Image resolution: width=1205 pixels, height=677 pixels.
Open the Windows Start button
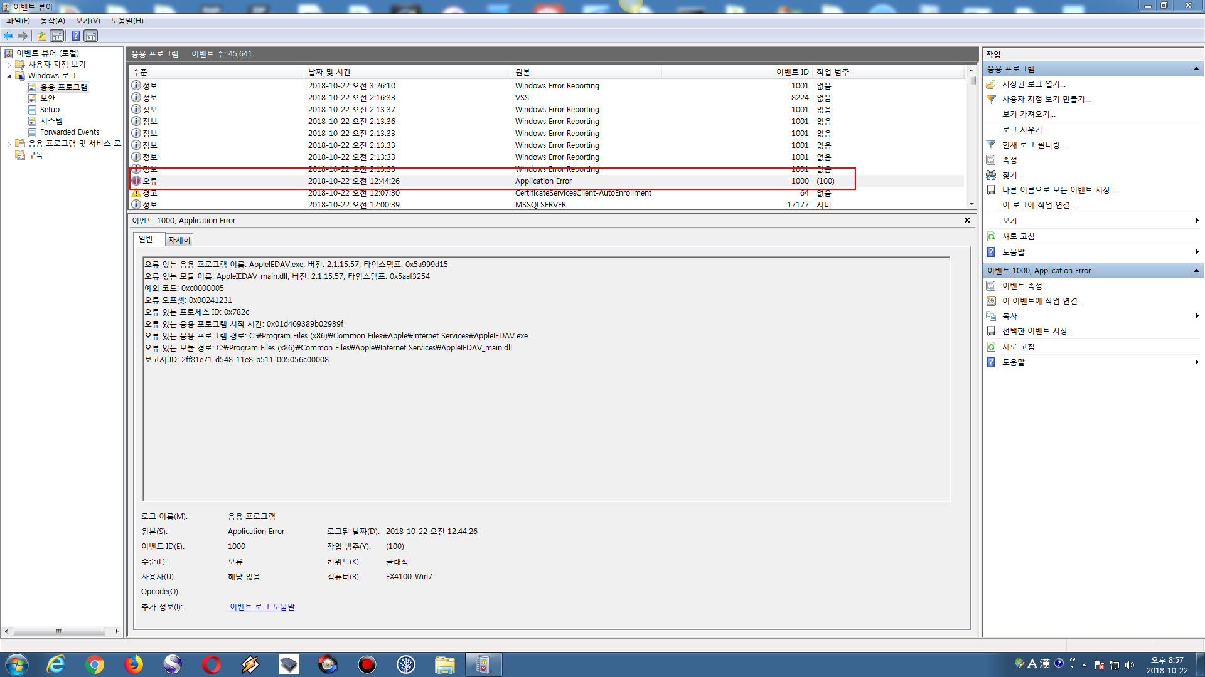click(x=17, y=664)
